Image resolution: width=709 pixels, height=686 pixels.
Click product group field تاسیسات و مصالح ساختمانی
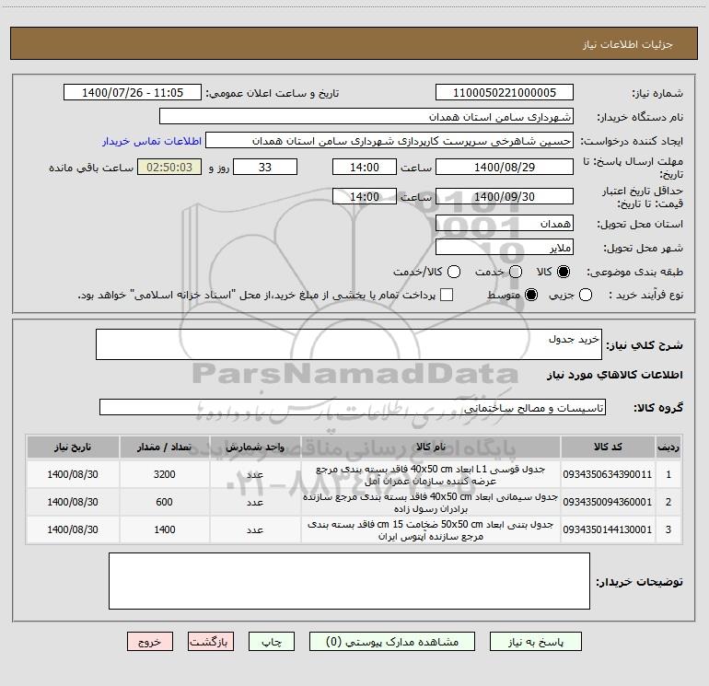(x=353, y=407)
